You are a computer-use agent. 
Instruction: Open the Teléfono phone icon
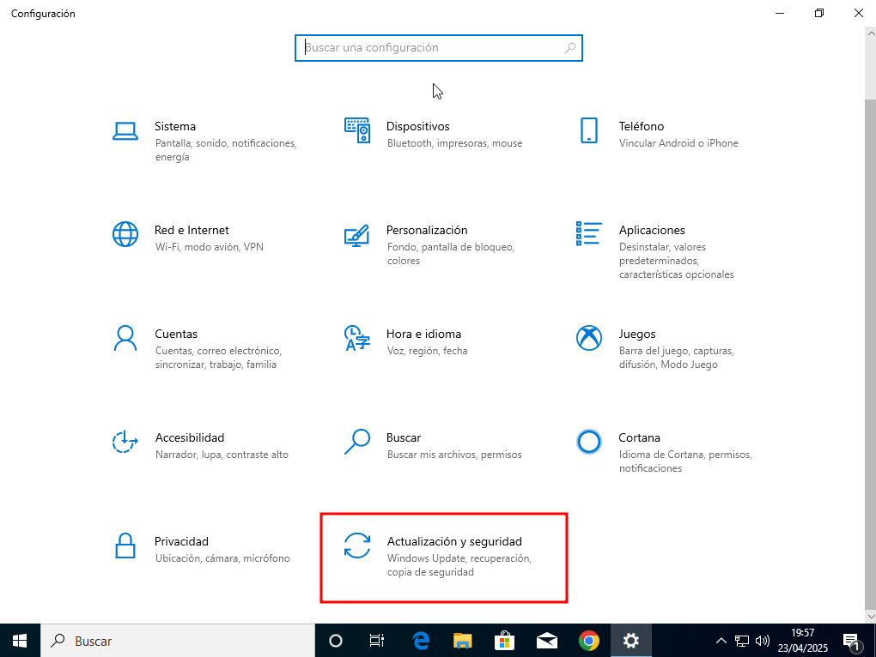(x=588, y=130)
